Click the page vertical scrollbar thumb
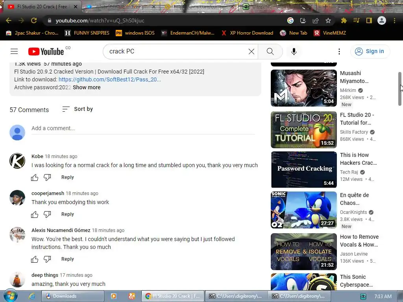 (x=400, y=88)
